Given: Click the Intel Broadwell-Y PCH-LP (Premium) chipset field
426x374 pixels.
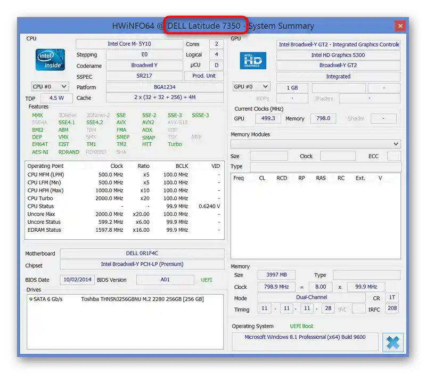Looking at the screenshot, I should [142, 264].
